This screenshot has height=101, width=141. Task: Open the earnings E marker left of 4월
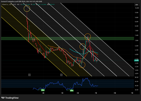click(x=29, y=75)
